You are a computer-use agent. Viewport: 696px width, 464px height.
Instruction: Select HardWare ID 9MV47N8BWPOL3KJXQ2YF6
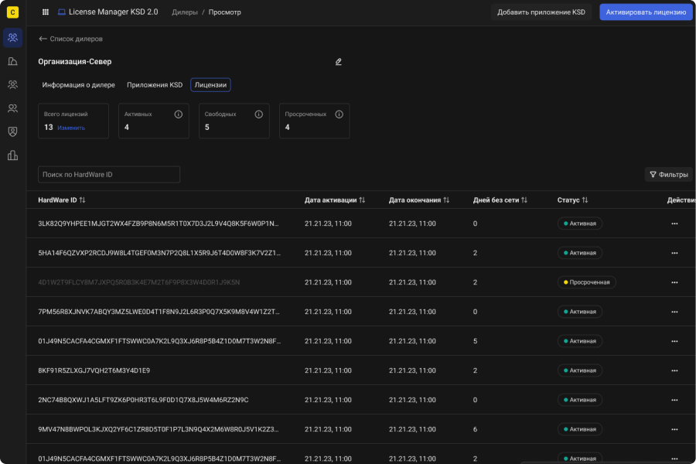159,429
